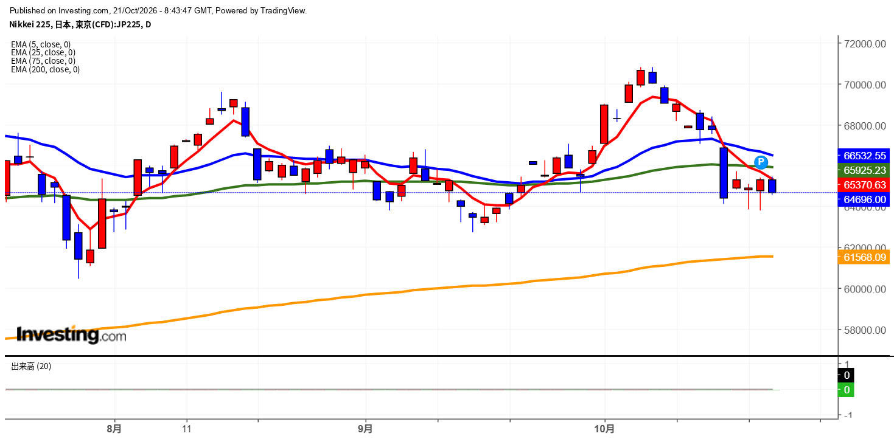Click the 9月 date axis label
Viewport: 894px width, 439px height.
pos(366,428)
